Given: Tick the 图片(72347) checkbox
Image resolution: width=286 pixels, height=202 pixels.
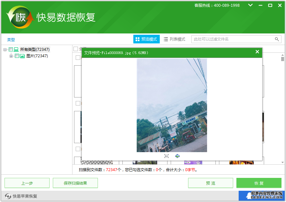Looking at the screenshot, I should coord(17,56).
